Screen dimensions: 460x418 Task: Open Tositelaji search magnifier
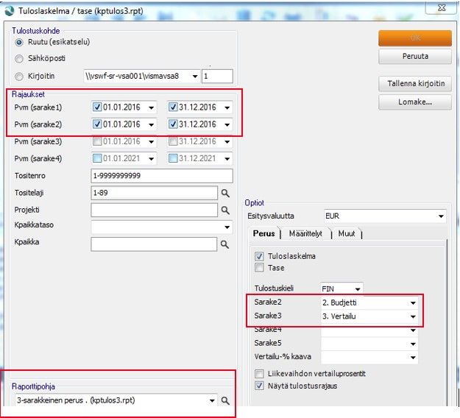pyautogui.click(x=225, y=193)
